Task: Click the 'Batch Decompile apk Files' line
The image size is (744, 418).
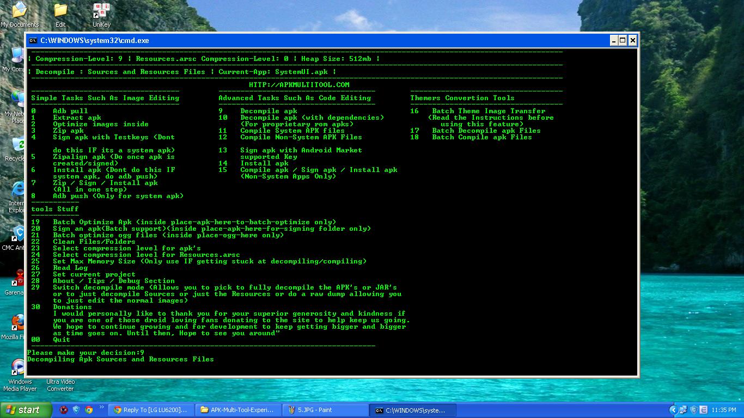Action: tap(475, 131)
